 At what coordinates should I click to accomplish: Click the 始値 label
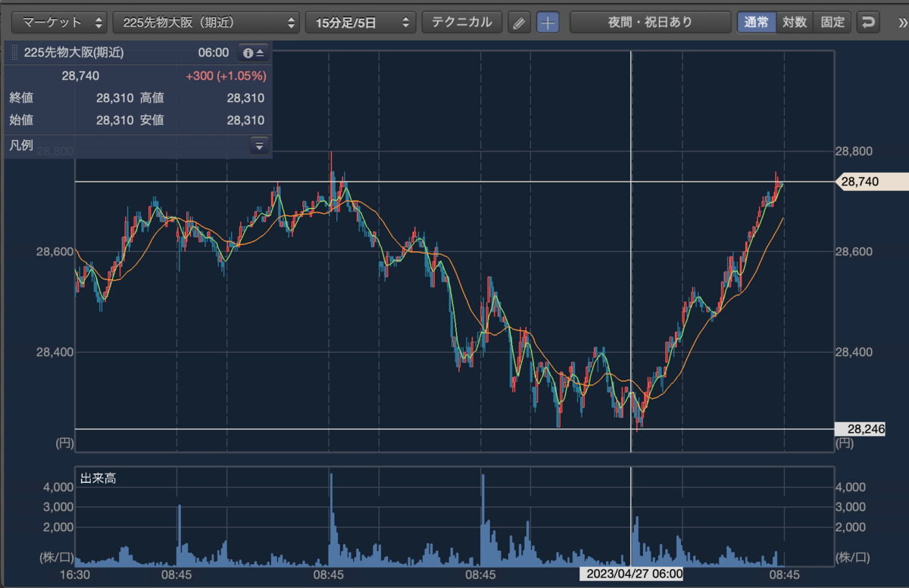click(x=21, y=120)
